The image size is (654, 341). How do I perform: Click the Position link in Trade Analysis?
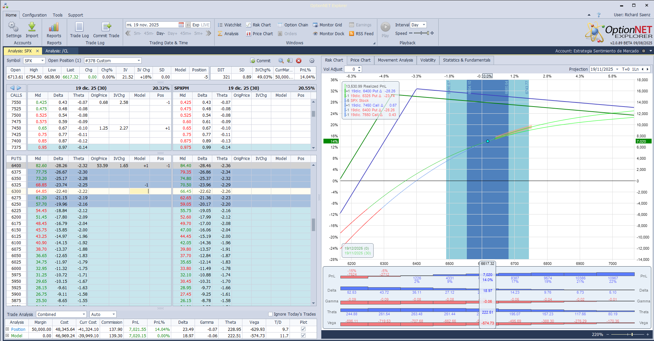[x=18, y=329]
